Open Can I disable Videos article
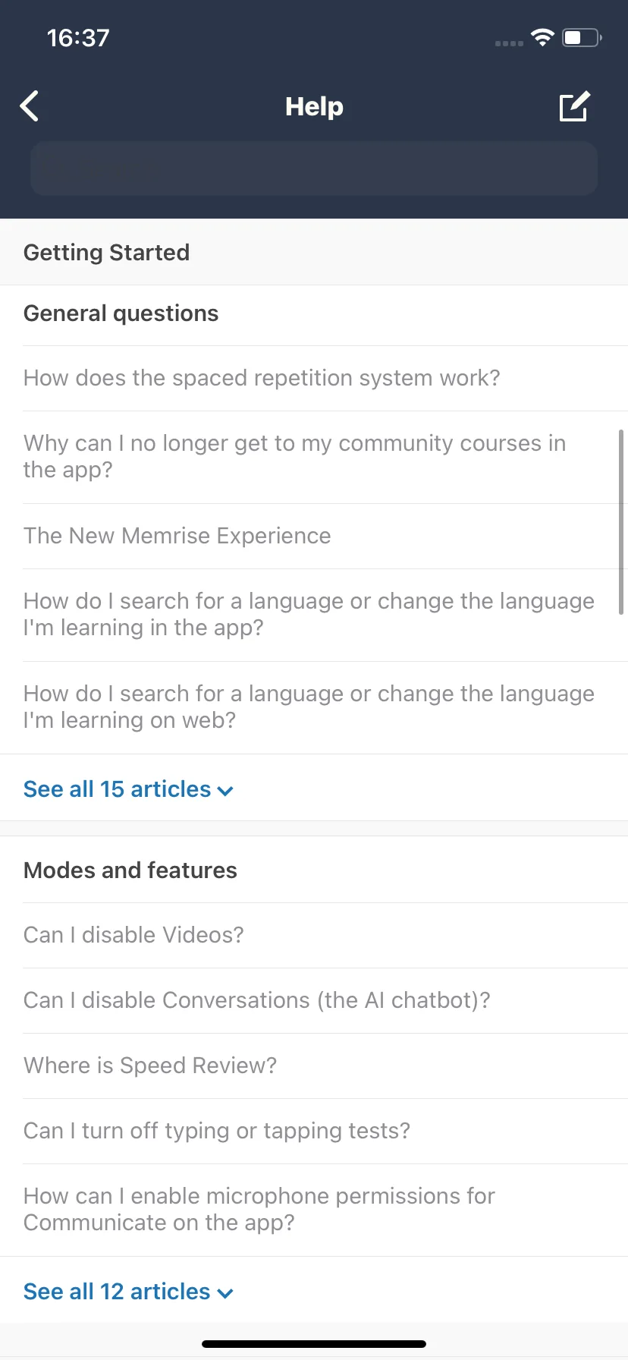628x1360 pixels. click(133, 935)
